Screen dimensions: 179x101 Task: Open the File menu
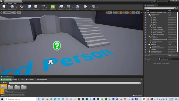pyautogui.click(x=2, y=3)
